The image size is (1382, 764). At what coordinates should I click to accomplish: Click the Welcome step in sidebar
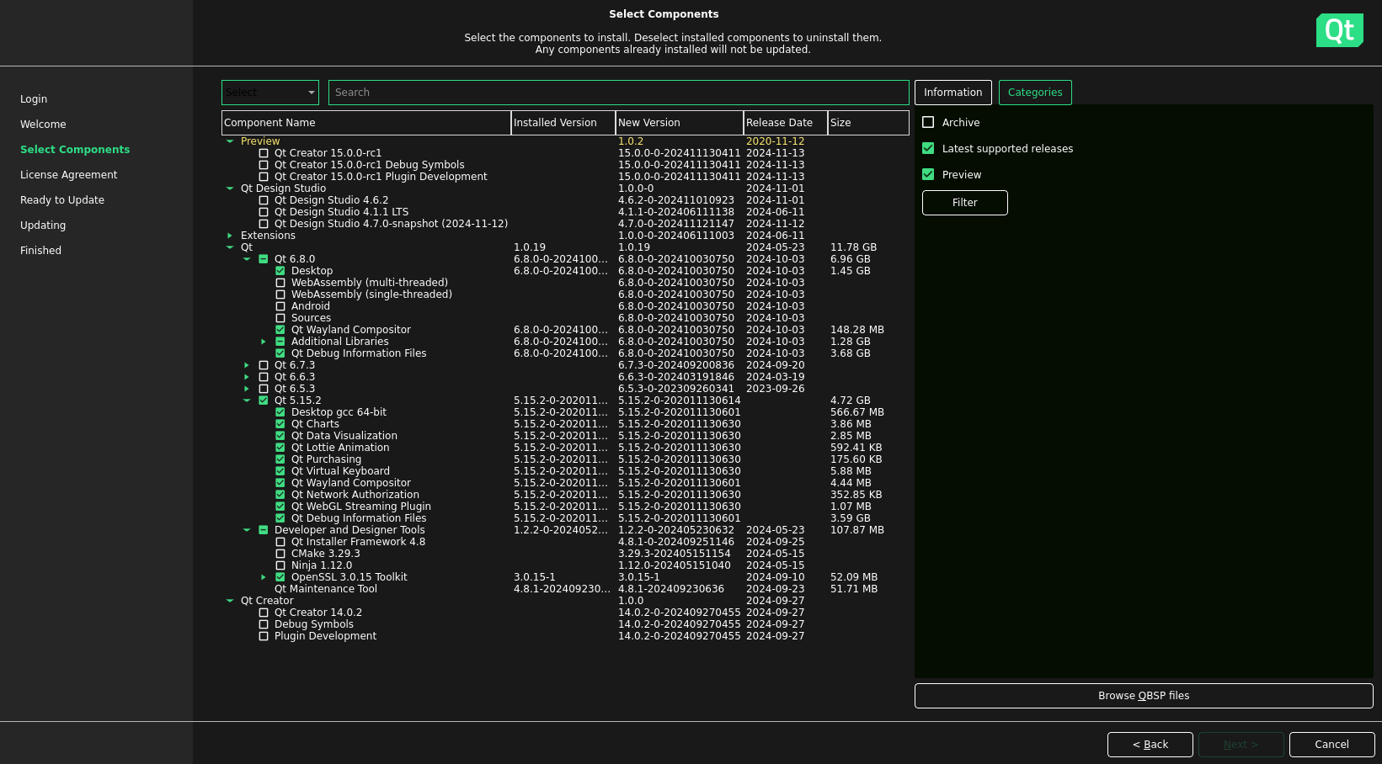43,125
